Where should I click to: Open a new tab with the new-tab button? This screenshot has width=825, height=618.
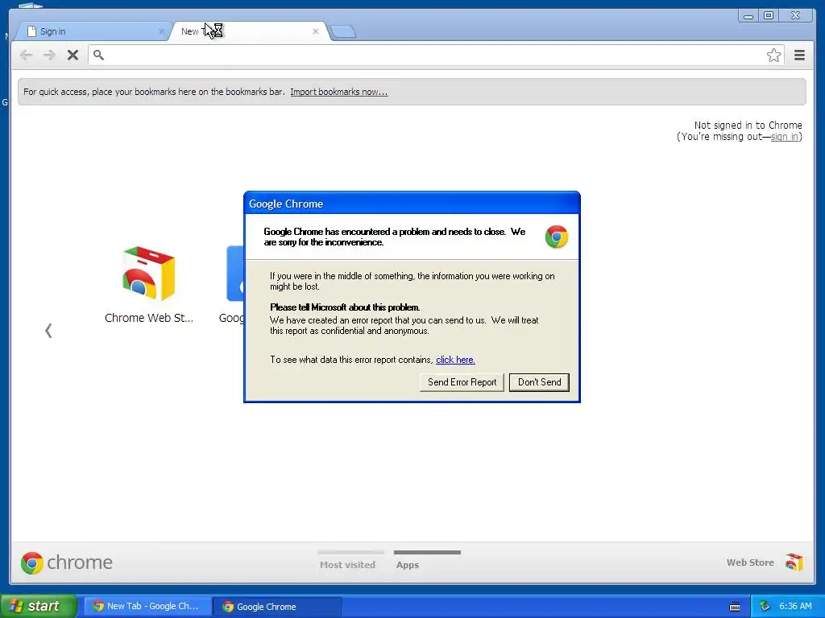tap(343, 32)
